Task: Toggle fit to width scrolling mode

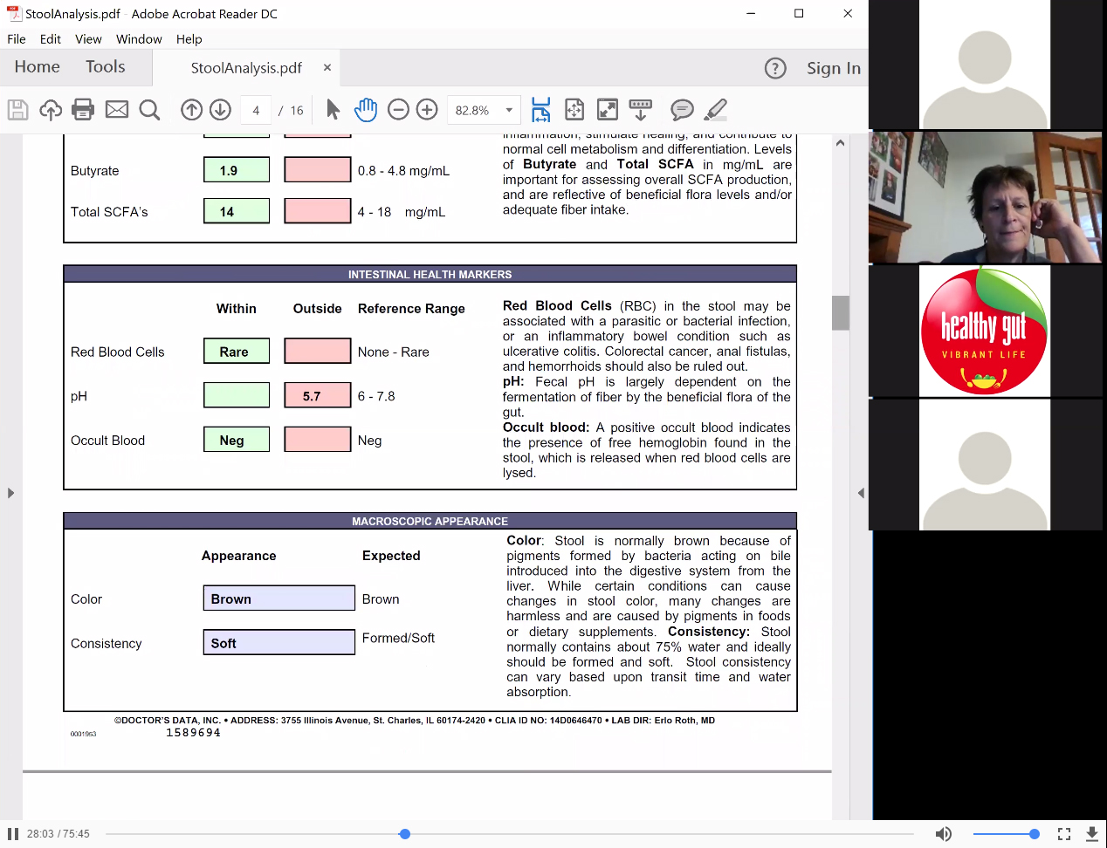Action: tap(540, 110)
